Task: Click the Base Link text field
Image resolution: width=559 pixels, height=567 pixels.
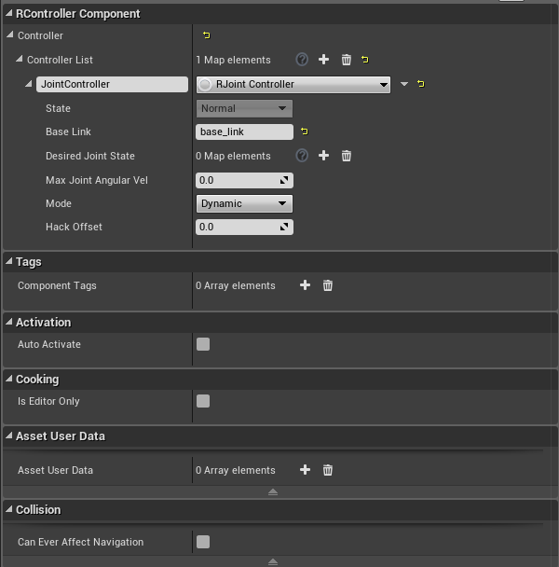Action: tap(244, 131)
